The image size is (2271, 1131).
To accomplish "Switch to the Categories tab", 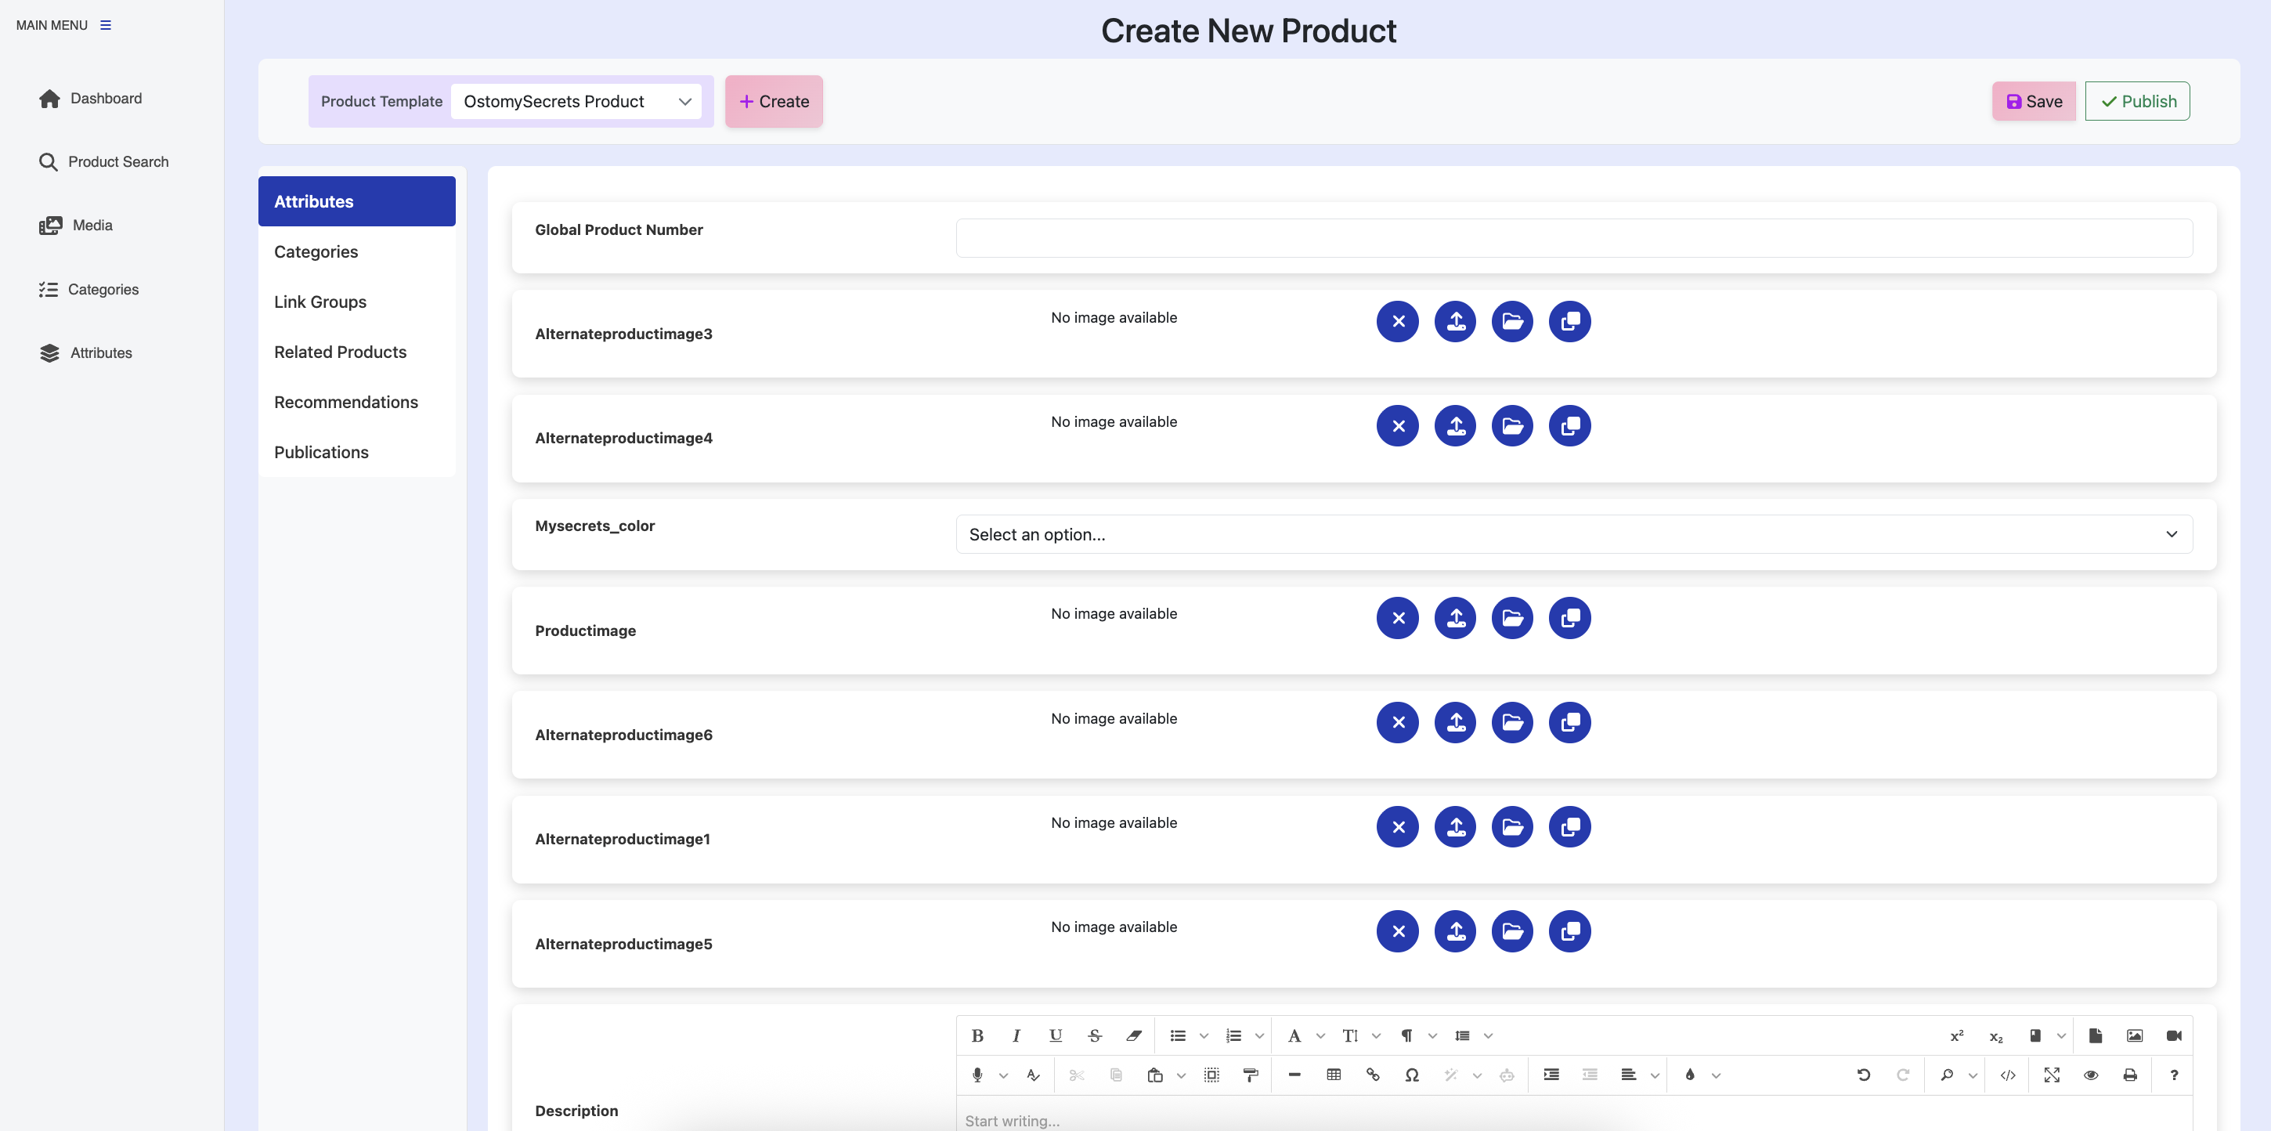I will [x=316, y=252].
